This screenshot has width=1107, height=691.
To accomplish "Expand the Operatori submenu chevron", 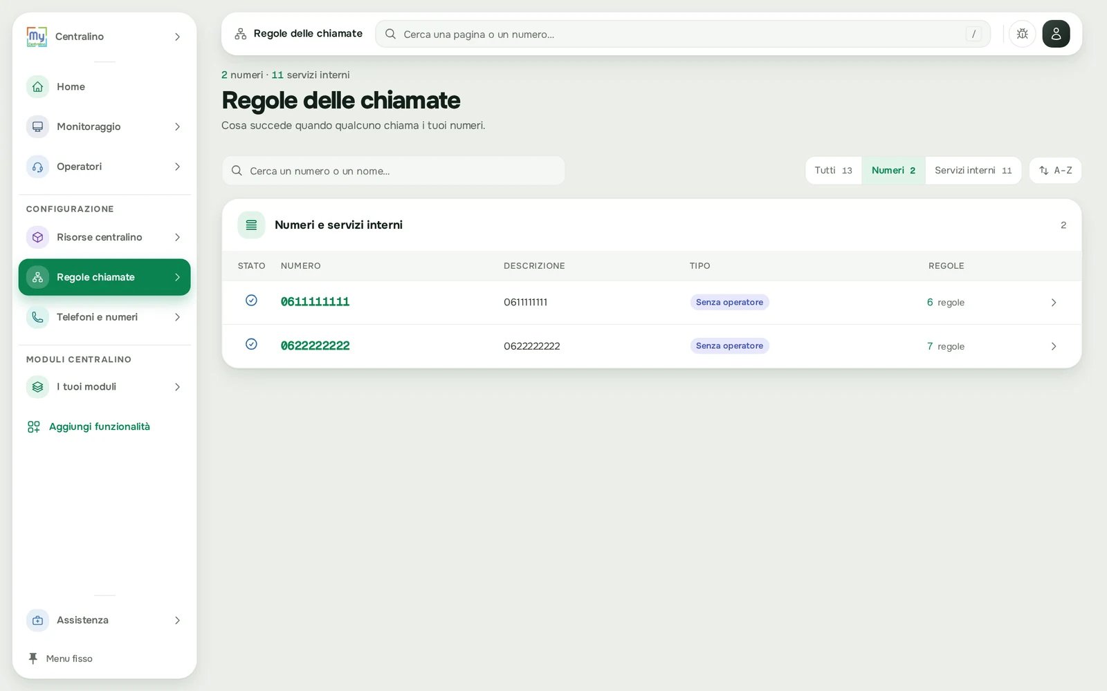I will click(177, 167).
